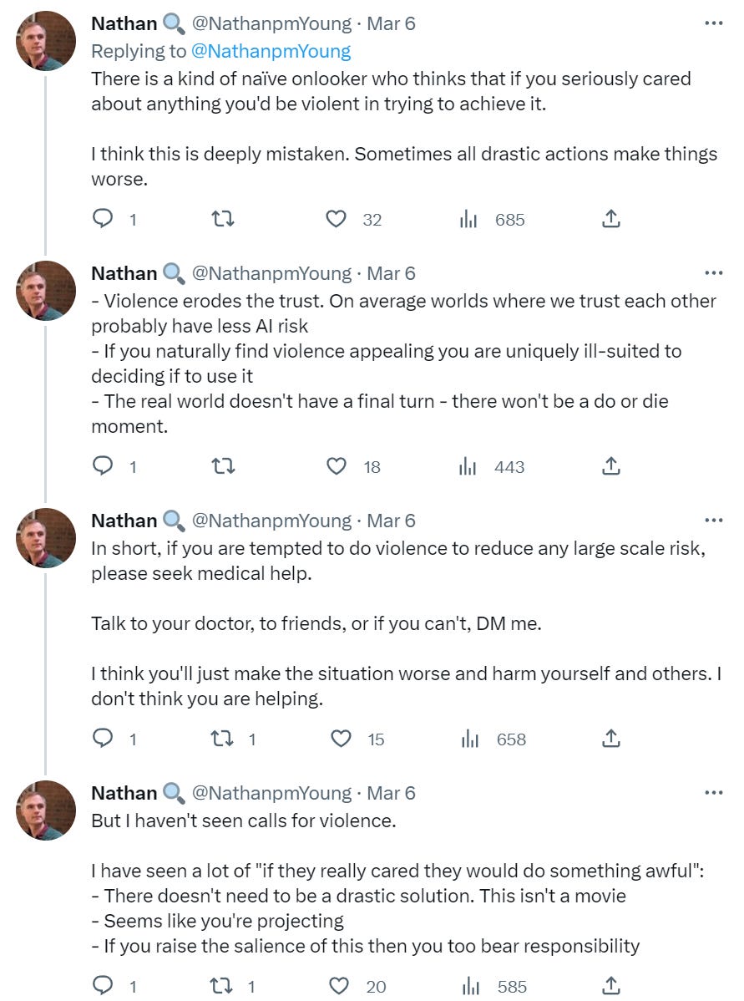Like the tweet with 18 likes
Image resolution: width=744 pixels, height=1001 pixels.
(336, 466)
